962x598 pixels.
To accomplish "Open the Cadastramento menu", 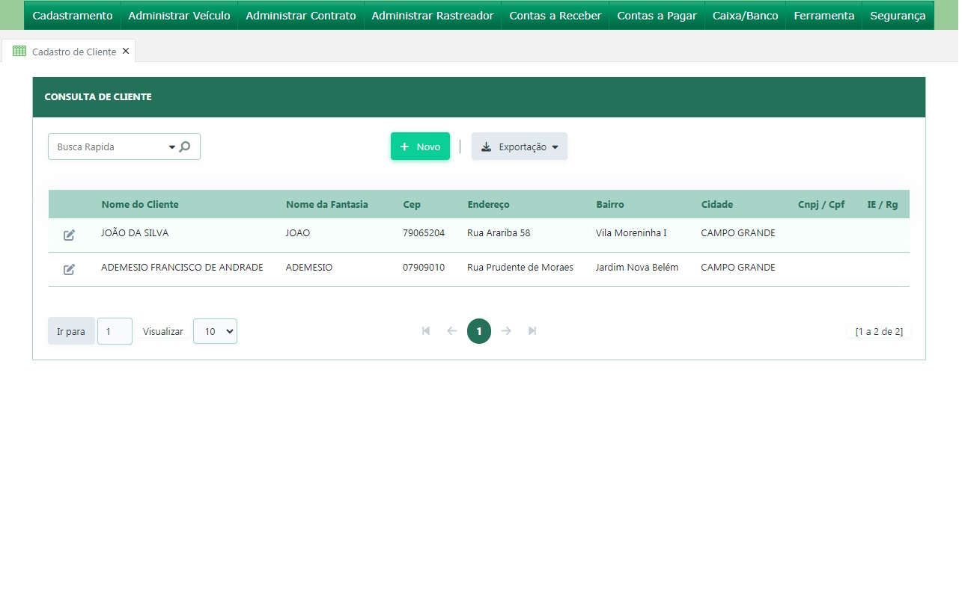I will (x=73, y=16).
